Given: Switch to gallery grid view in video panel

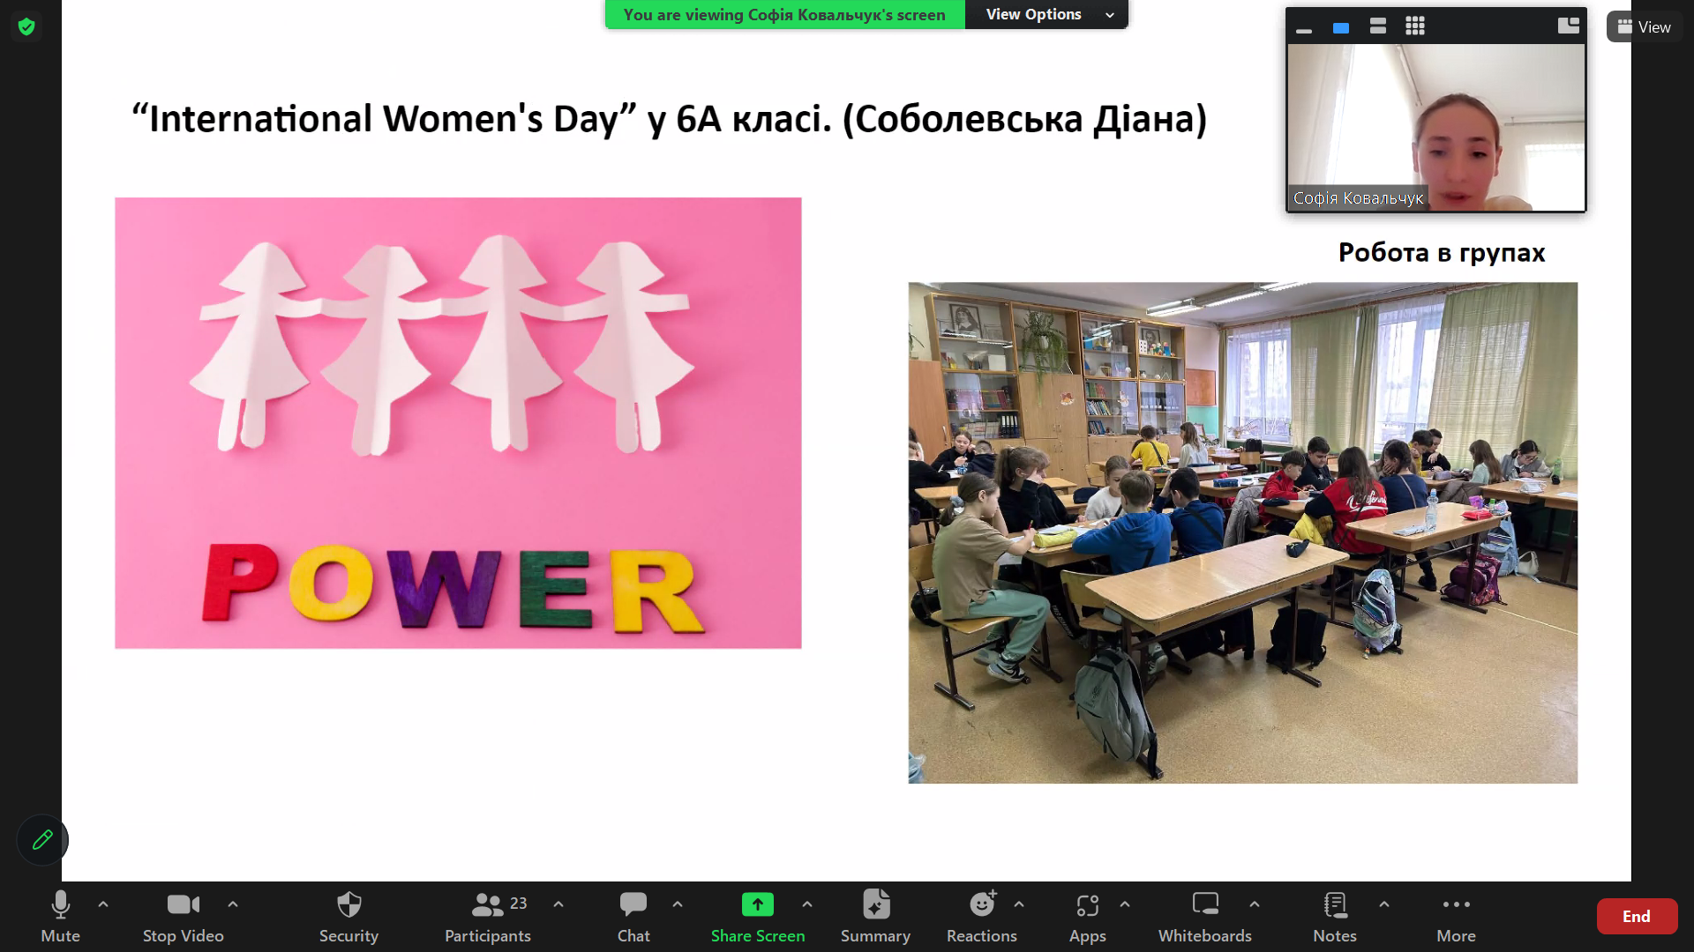Looking at the screenshot, I should tap(1415, 26).
